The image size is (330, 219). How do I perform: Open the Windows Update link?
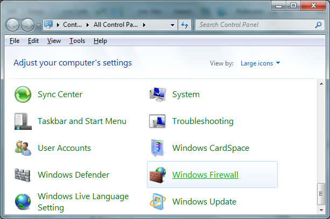(x=204, y=202)
